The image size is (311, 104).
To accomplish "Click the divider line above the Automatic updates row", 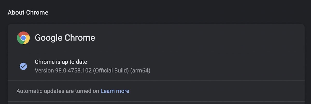I will point(155,80).
